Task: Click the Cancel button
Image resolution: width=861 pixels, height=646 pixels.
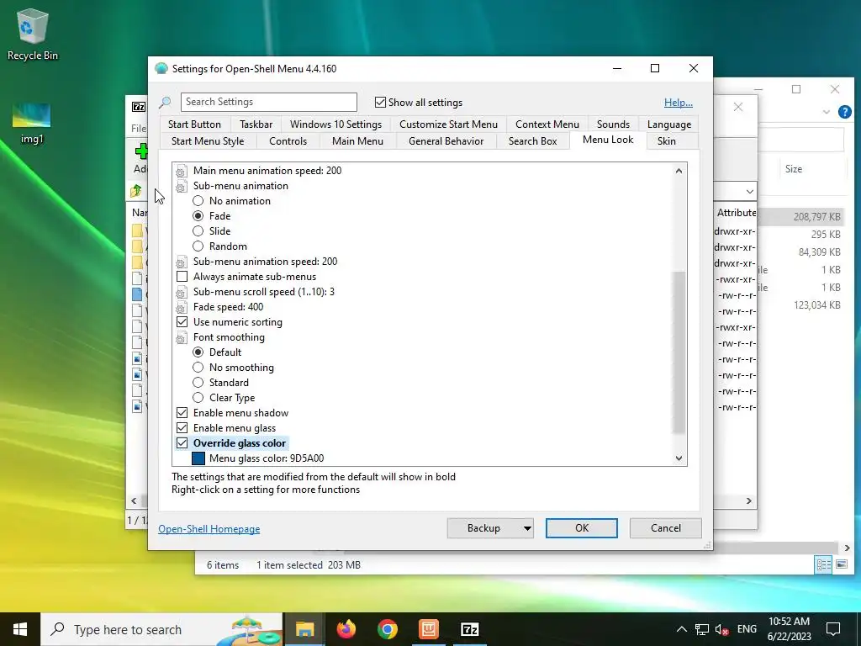Action: pos(666,528)
